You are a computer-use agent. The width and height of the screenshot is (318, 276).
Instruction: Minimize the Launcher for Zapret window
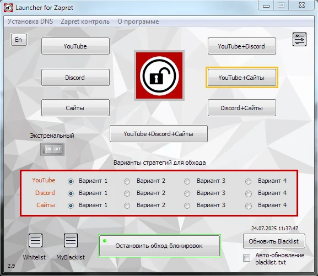(x=266, y=6)
